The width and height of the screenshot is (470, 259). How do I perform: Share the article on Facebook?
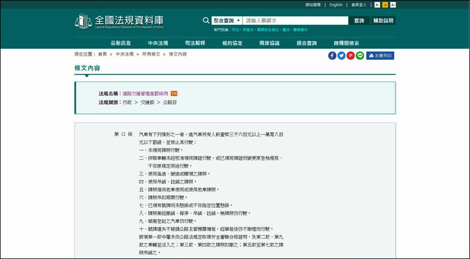[x=332, y=55]
